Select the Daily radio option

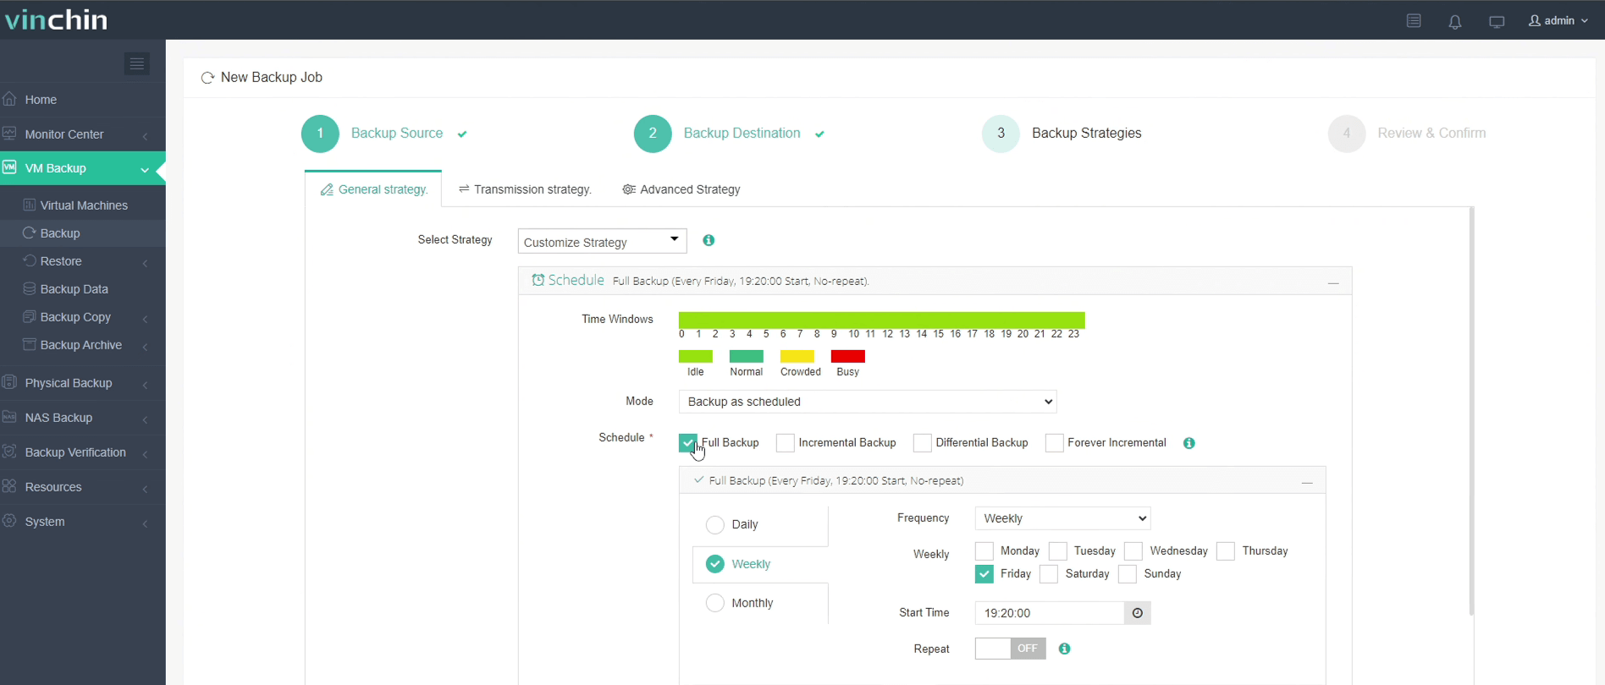click(x=715, y=525)
